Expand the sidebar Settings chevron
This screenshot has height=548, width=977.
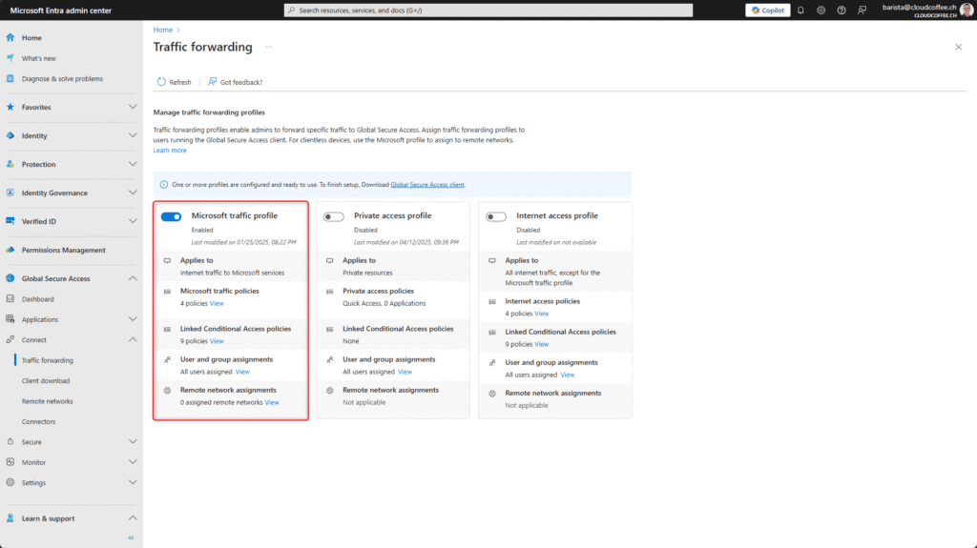tap(133, 482)
